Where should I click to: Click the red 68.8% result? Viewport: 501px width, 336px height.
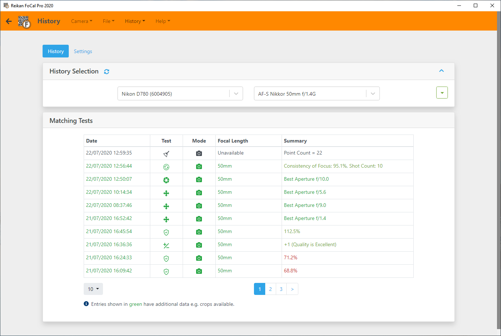(290, 271)
